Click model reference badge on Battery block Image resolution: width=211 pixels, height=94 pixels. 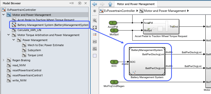coord(134,73)
